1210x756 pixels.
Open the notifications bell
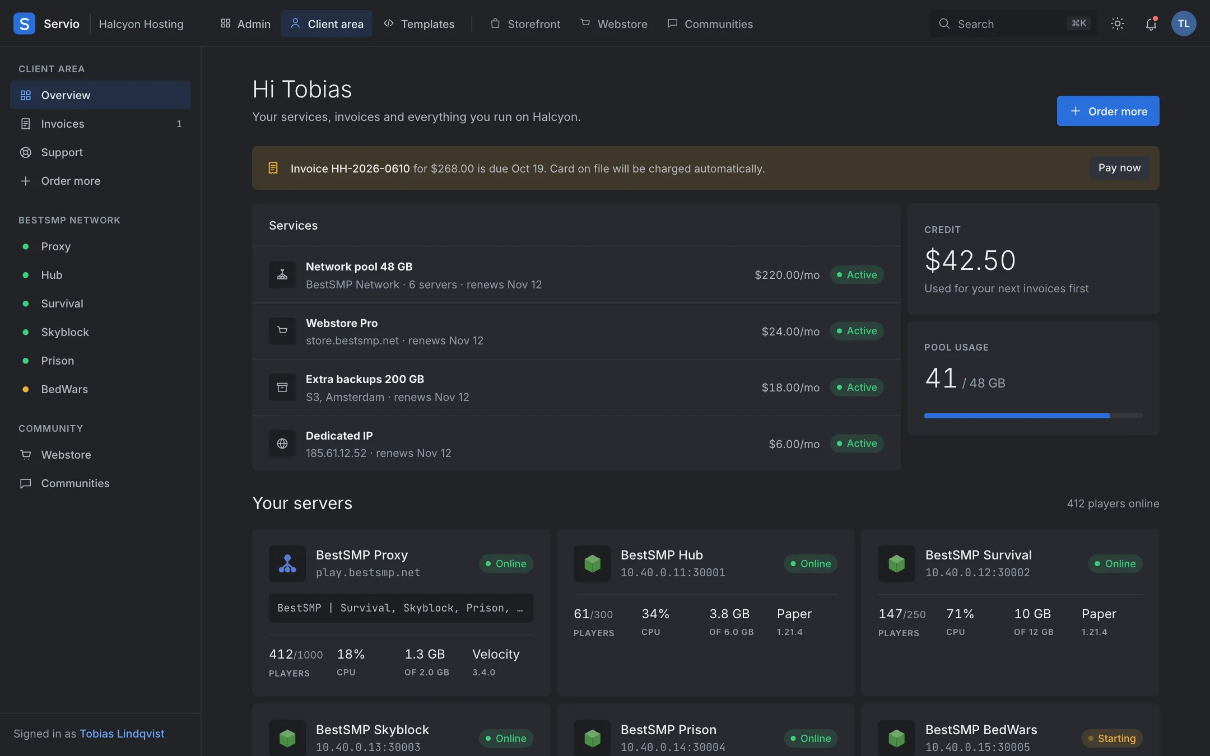point(1151,24)
